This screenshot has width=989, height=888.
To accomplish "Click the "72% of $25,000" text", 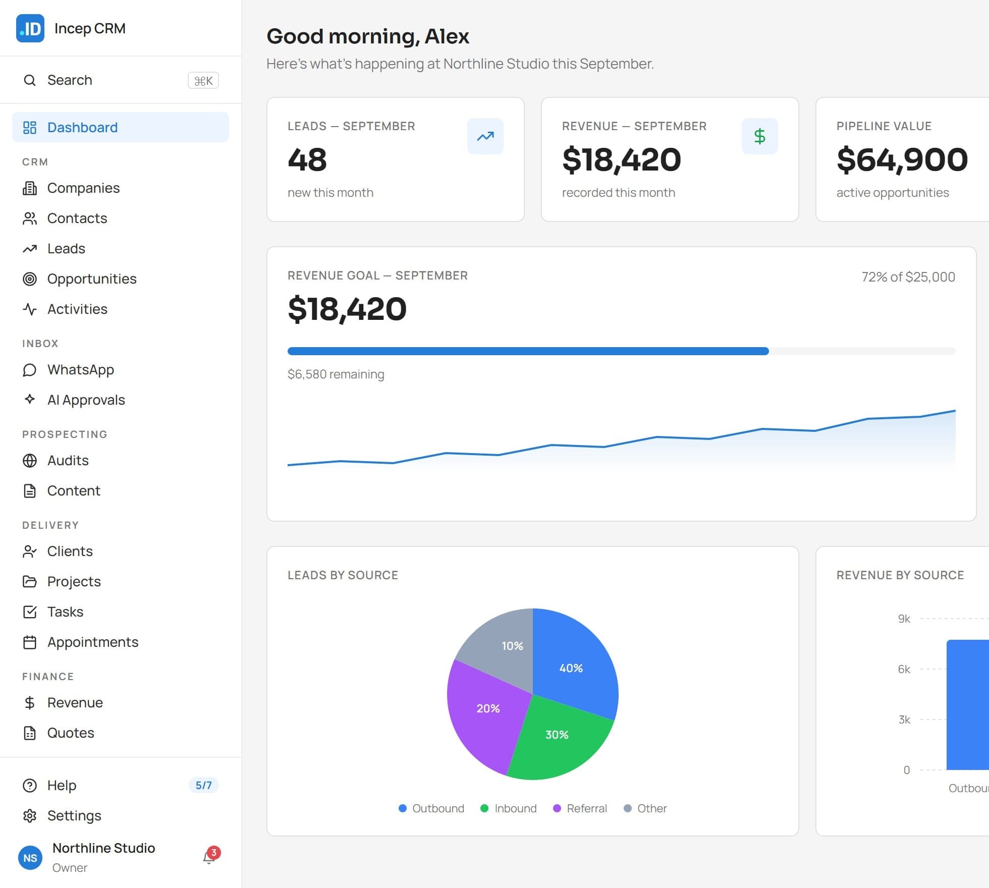I will pos(908,277).
